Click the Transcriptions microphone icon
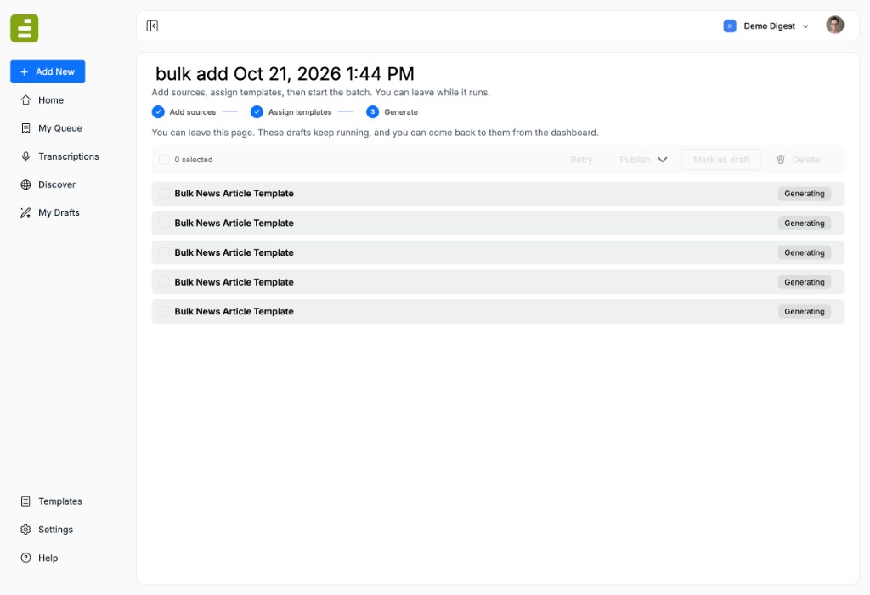Image resolution: width=870 pixels, height=595 pixels. click(25, 156)
